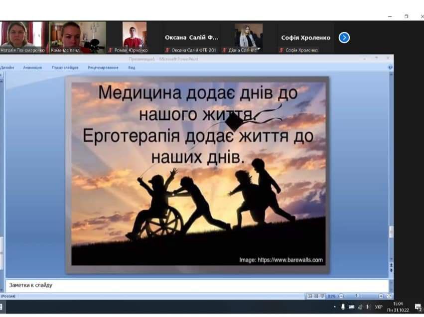
Task: Open the Анимация ribbon tab
Action: point(32,68)
